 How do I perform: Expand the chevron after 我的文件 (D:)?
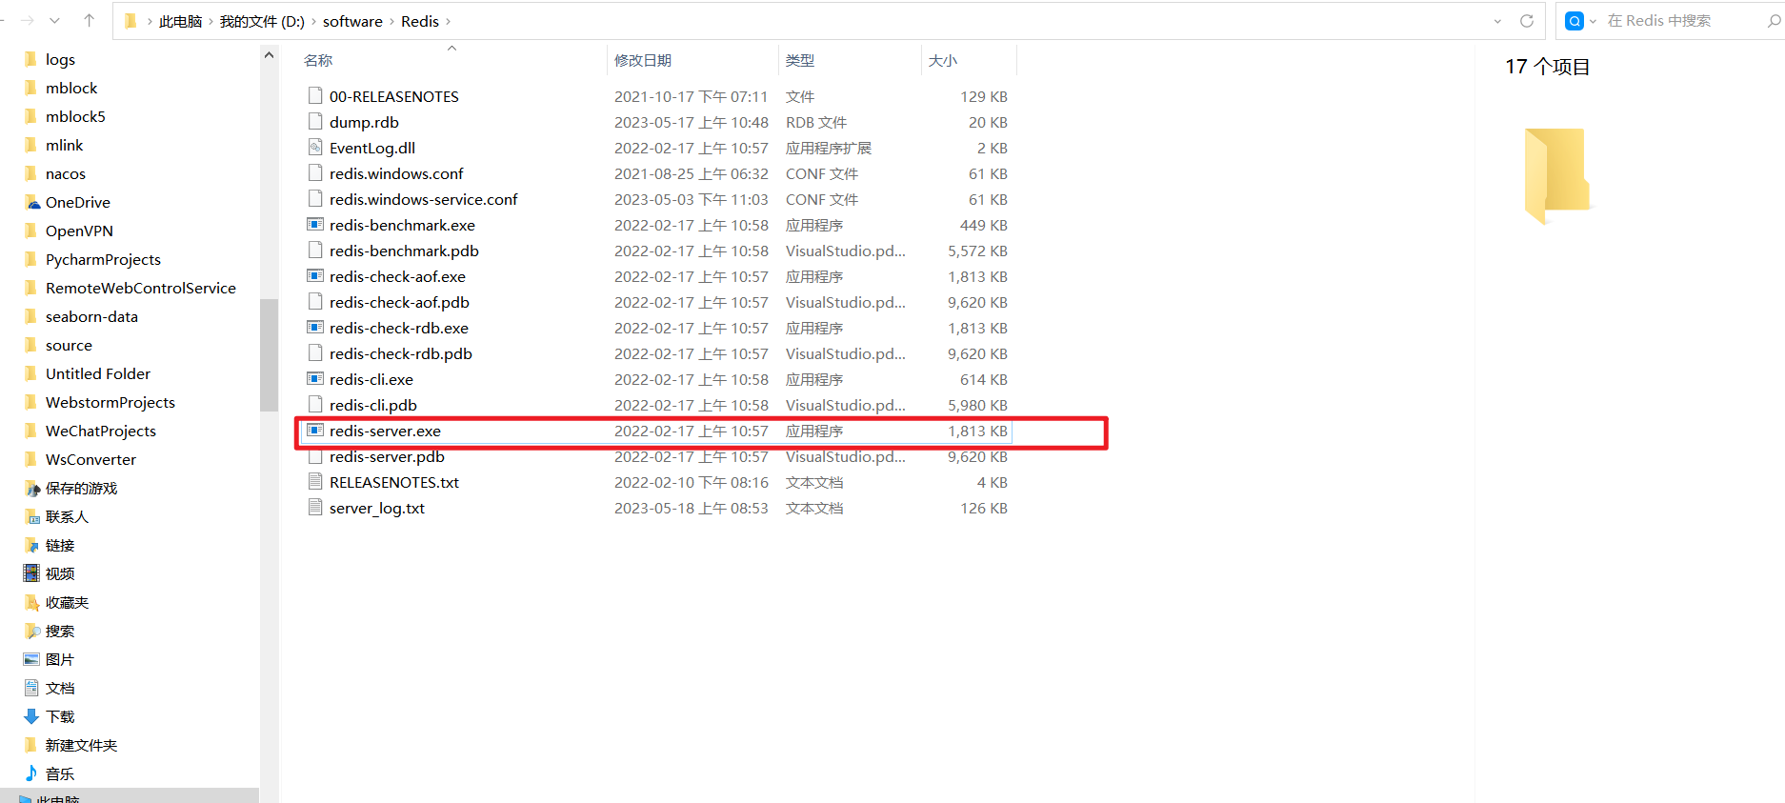(313, 21)
